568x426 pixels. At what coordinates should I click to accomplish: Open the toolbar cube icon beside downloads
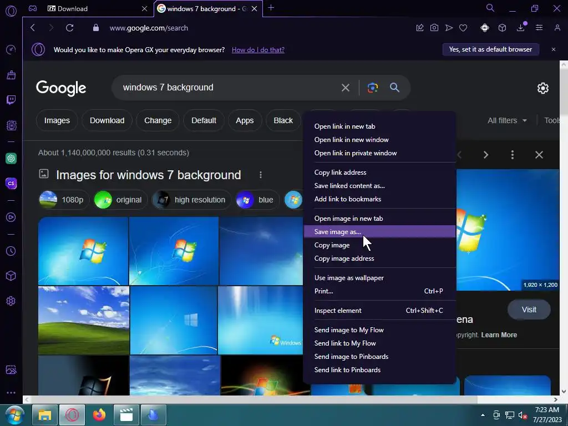[502, 28]
